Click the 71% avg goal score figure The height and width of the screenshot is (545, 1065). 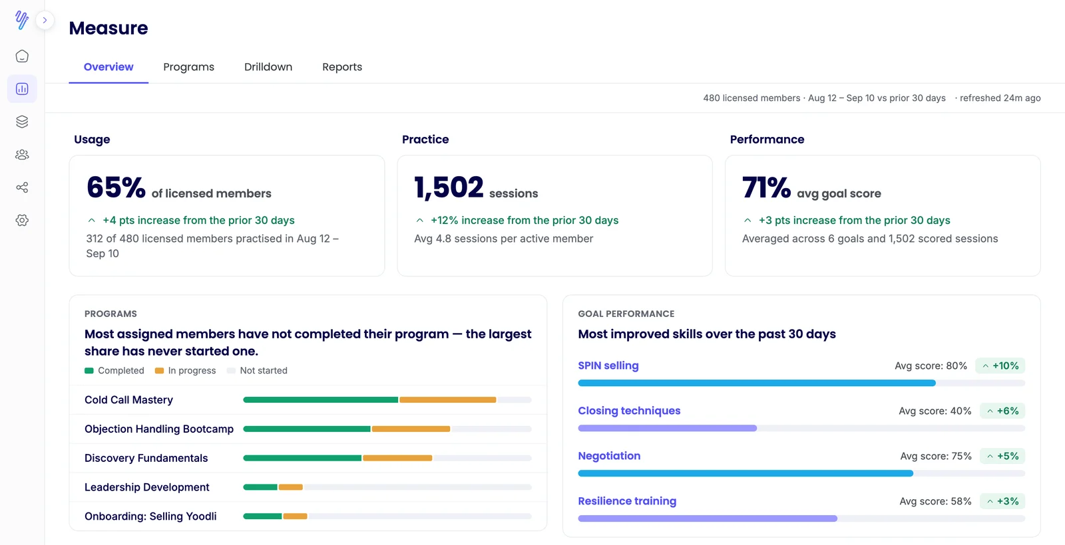[x=811, y=188]
